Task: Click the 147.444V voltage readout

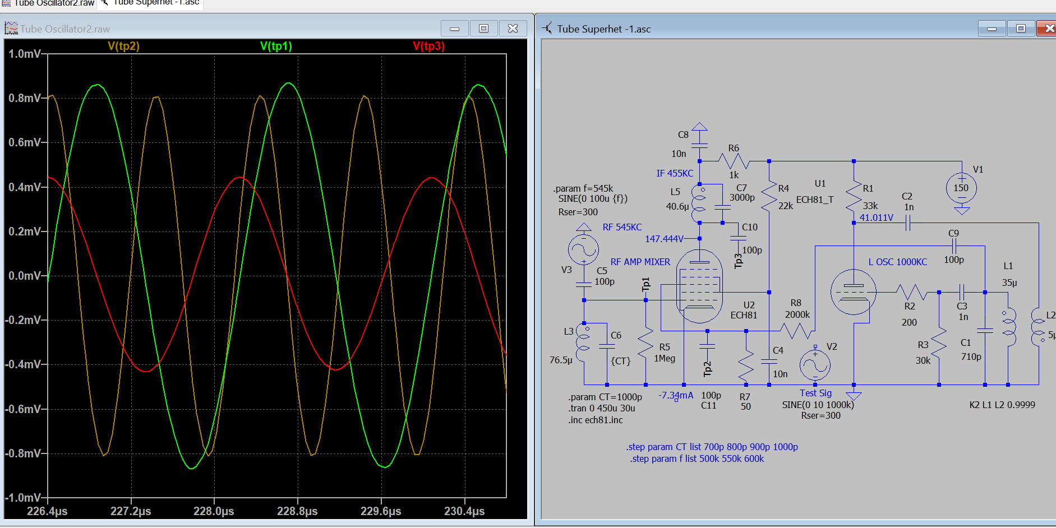Action: coord(664,239)
